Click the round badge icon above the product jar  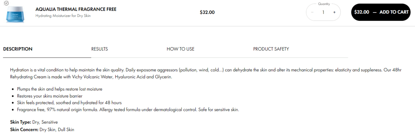[6, 3]
